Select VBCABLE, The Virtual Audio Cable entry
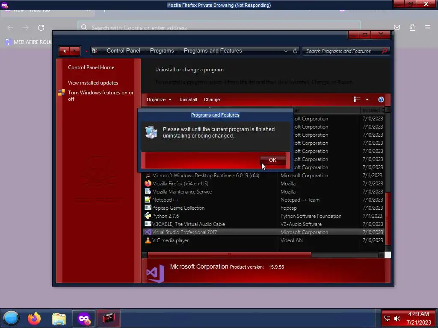 point(188,224)
